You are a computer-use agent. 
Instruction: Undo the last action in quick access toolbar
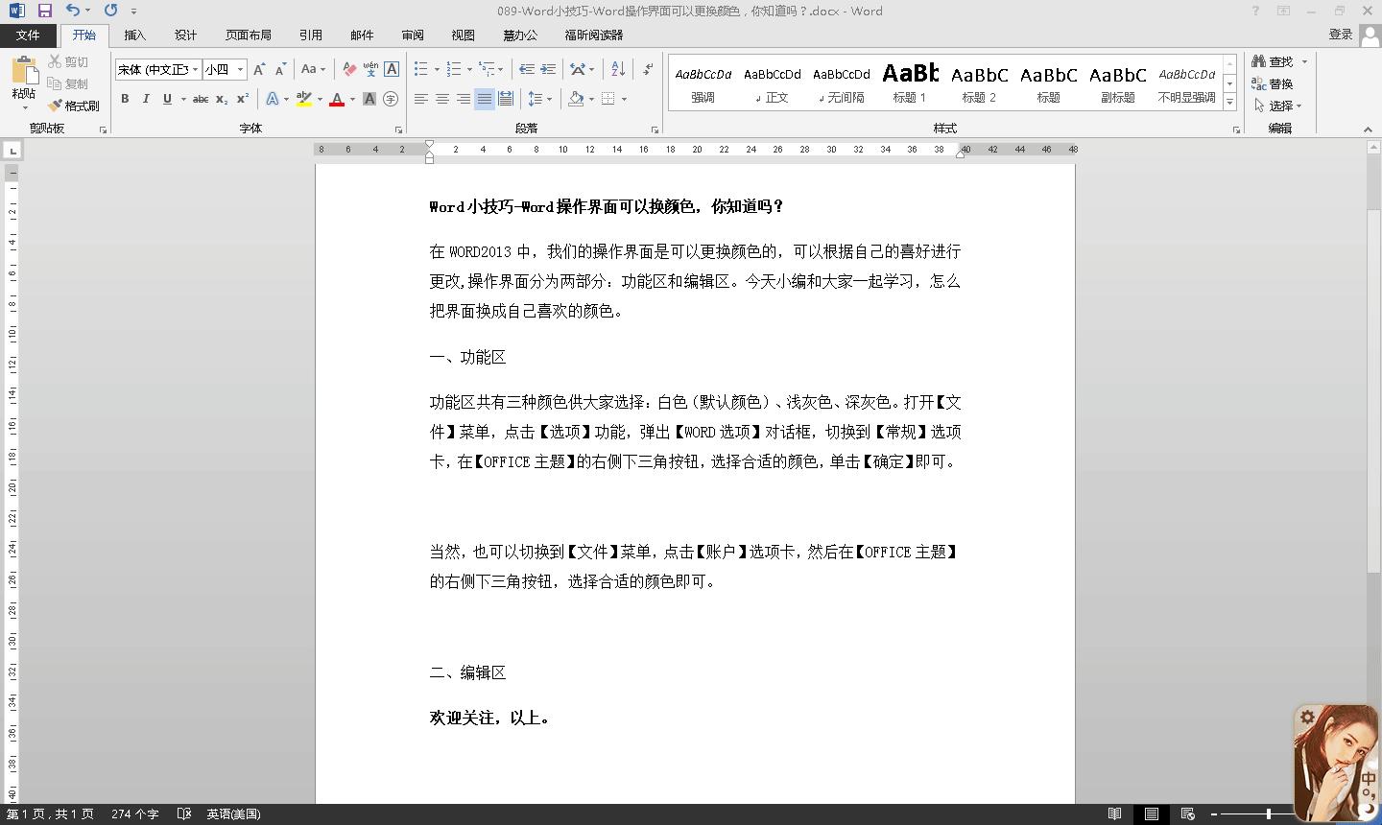[x=73, y=11]
